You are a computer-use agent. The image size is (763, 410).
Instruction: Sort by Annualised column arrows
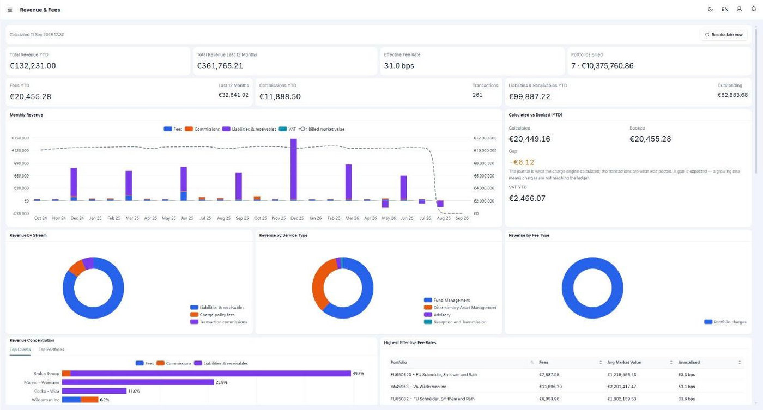pyautogui.click(x=740, y=362)
